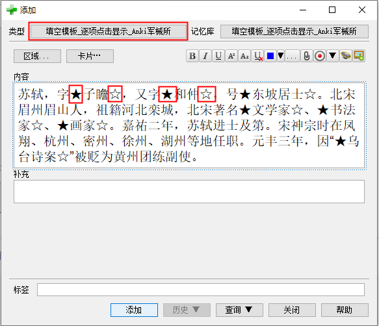The width and height of the screenshot is (379, 326).
Task: Open the color dropdown arrow beside the blue swatch
Action: [x=281, y=56]
